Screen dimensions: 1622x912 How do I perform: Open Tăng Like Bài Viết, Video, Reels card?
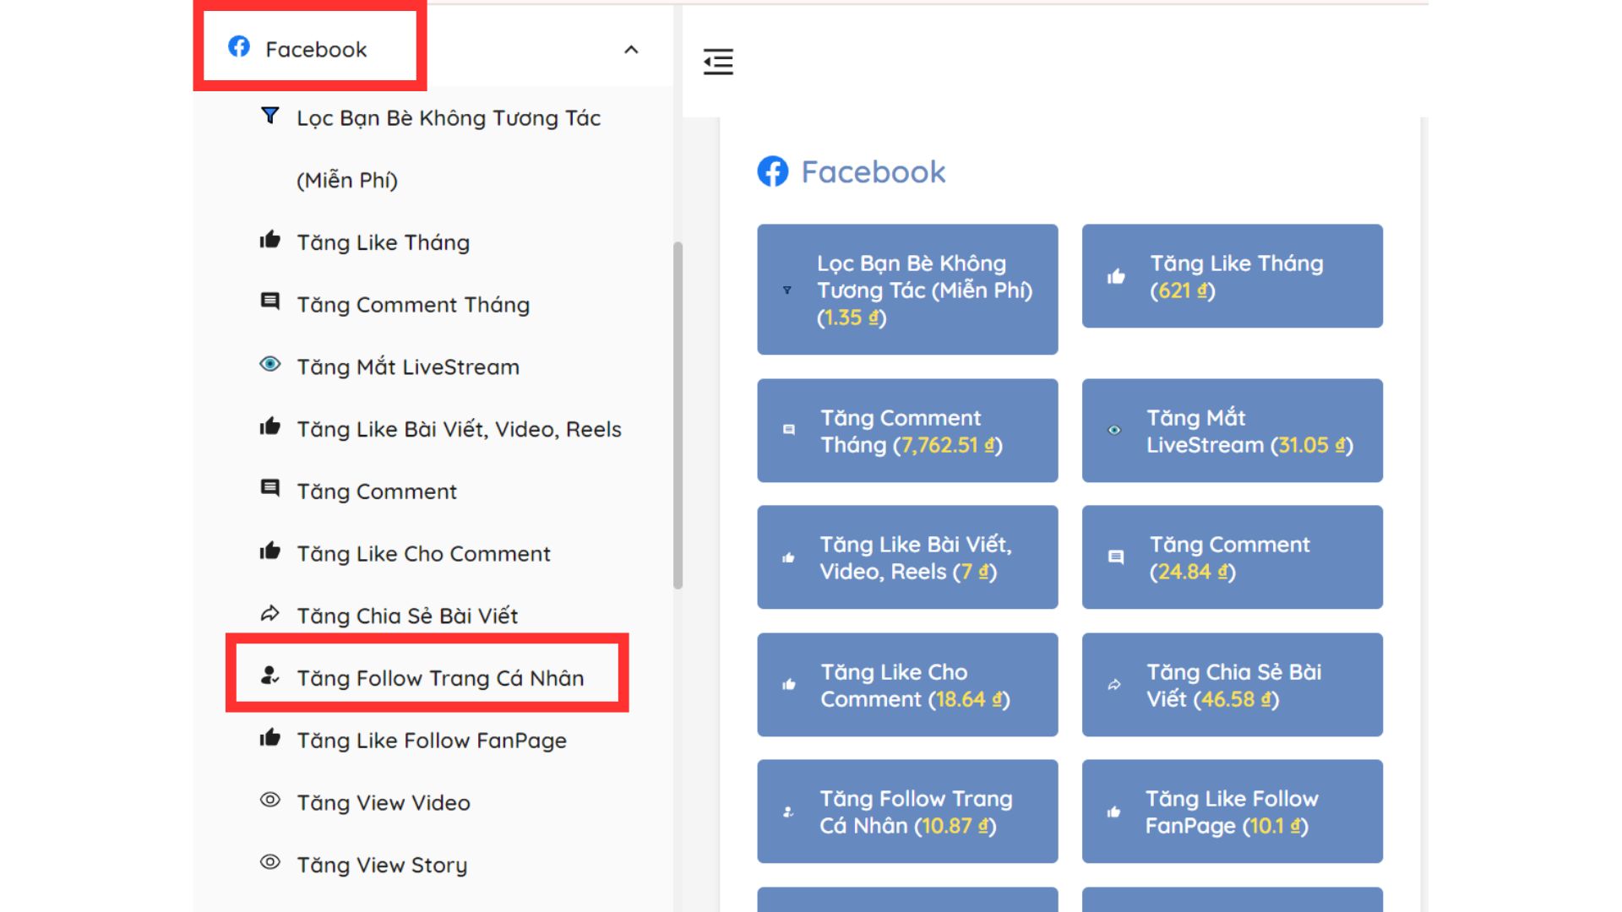tap(907, 557)
